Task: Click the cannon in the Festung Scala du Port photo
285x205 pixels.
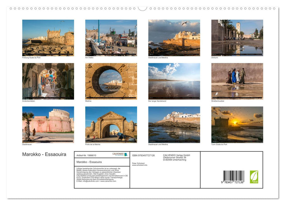Action: [x=37, y=41]
